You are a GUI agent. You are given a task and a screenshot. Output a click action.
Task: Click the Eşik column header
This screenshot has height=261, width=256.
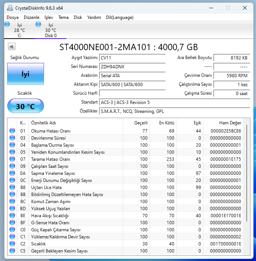(190, 123)
